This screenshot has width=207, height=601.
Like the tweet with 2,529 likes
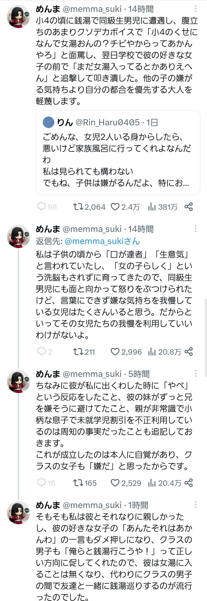[x=115, y=483]
